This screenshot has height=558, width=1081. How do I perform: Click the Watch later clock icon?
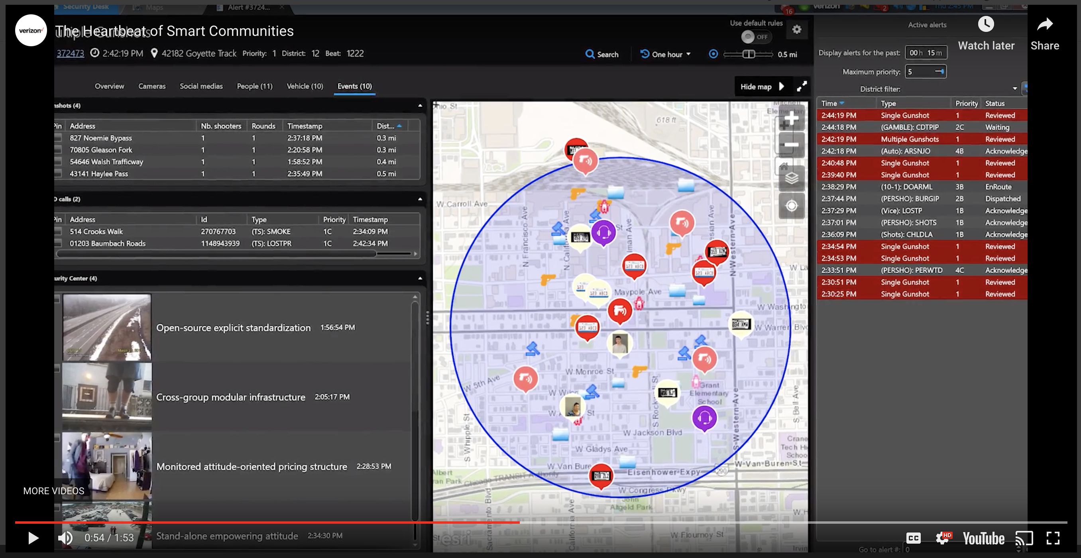(986, 24)
